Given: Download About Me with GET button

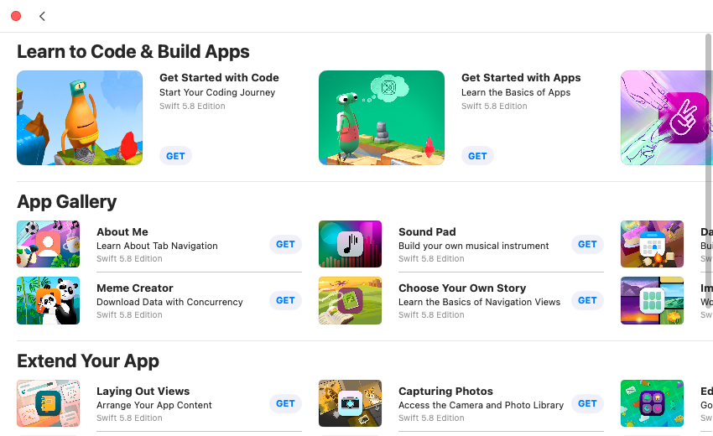Looking at the screenshot, I should (x=285, y=244).
